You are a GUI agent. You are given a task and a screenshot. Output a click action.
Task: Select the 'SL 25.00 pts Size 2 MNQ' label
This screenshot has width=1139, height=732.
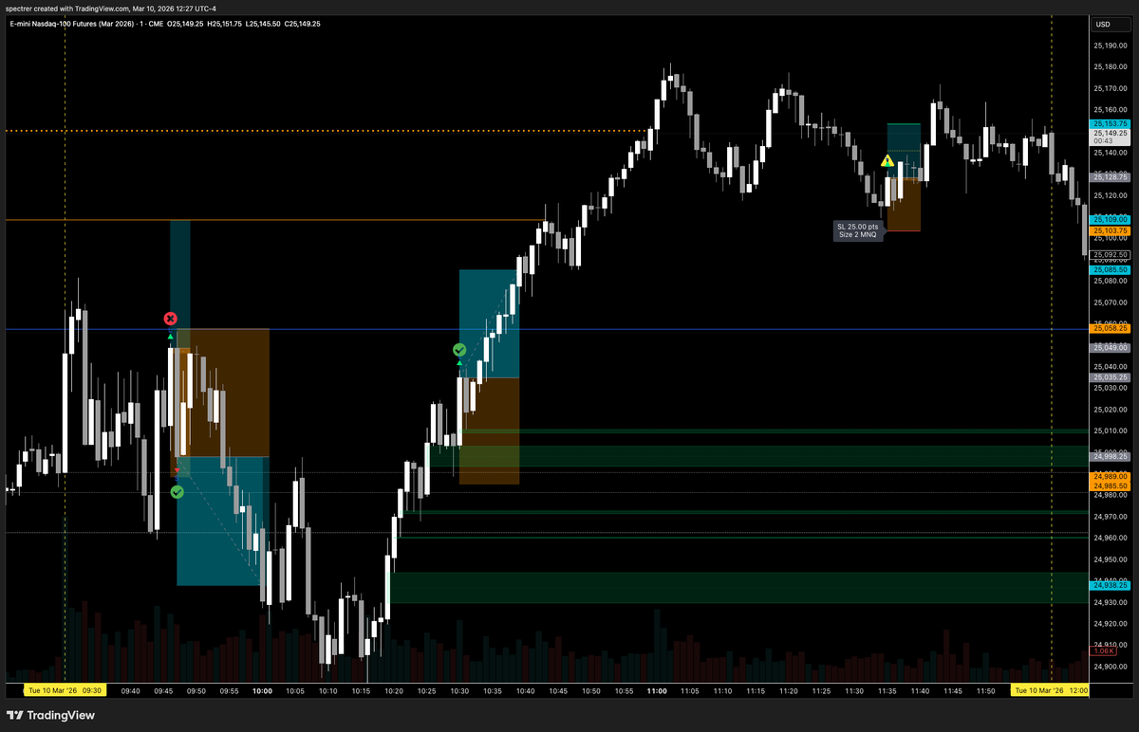pos(858,230)
